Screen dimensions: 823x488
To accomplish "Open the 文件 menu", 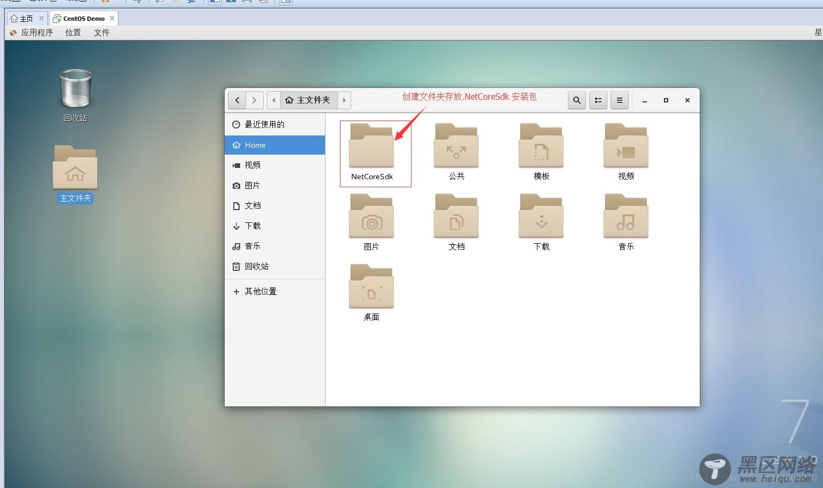I will point(102,33).
